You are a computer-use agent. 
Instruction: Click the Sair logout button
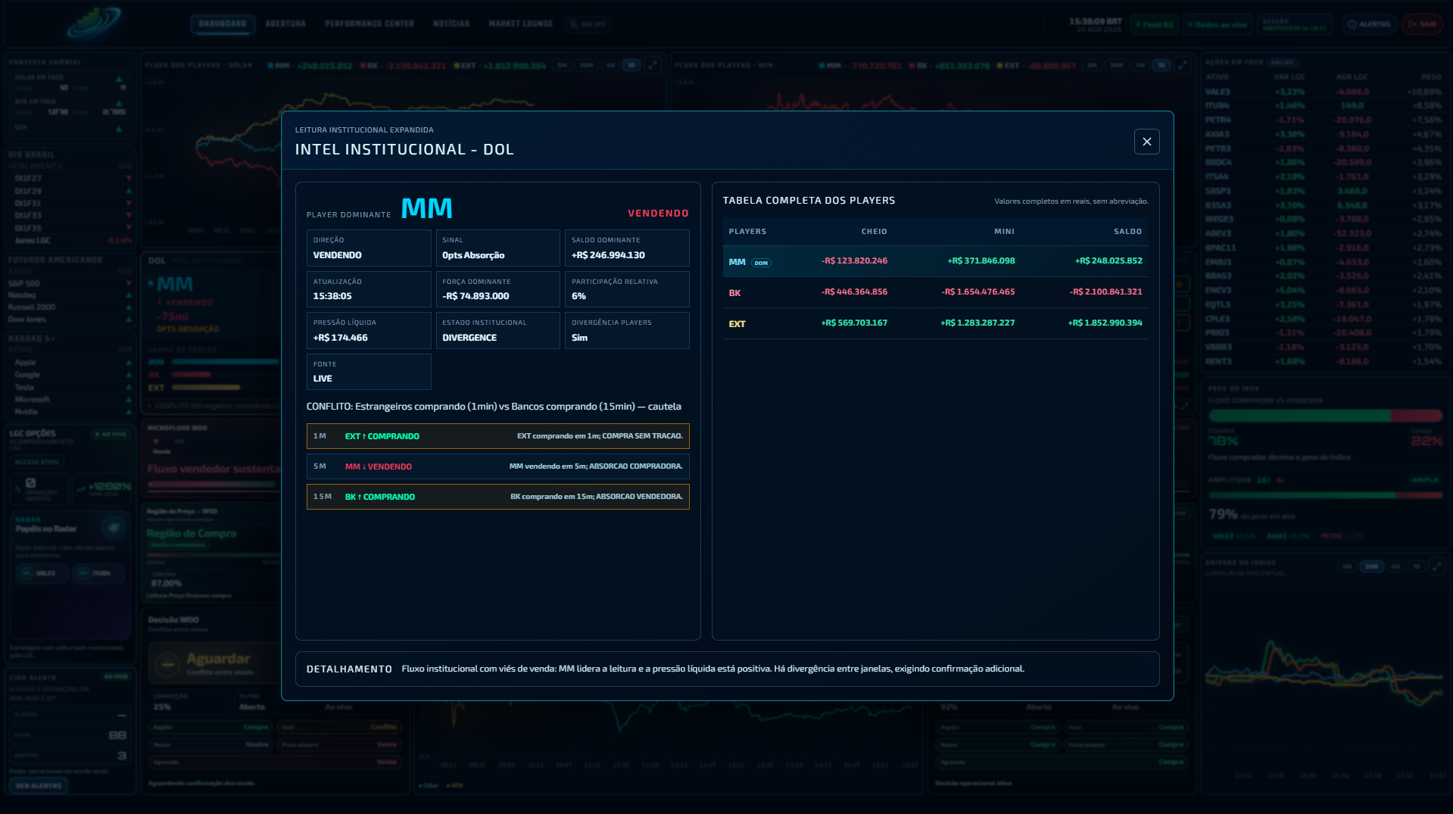tap(1423, 24)
